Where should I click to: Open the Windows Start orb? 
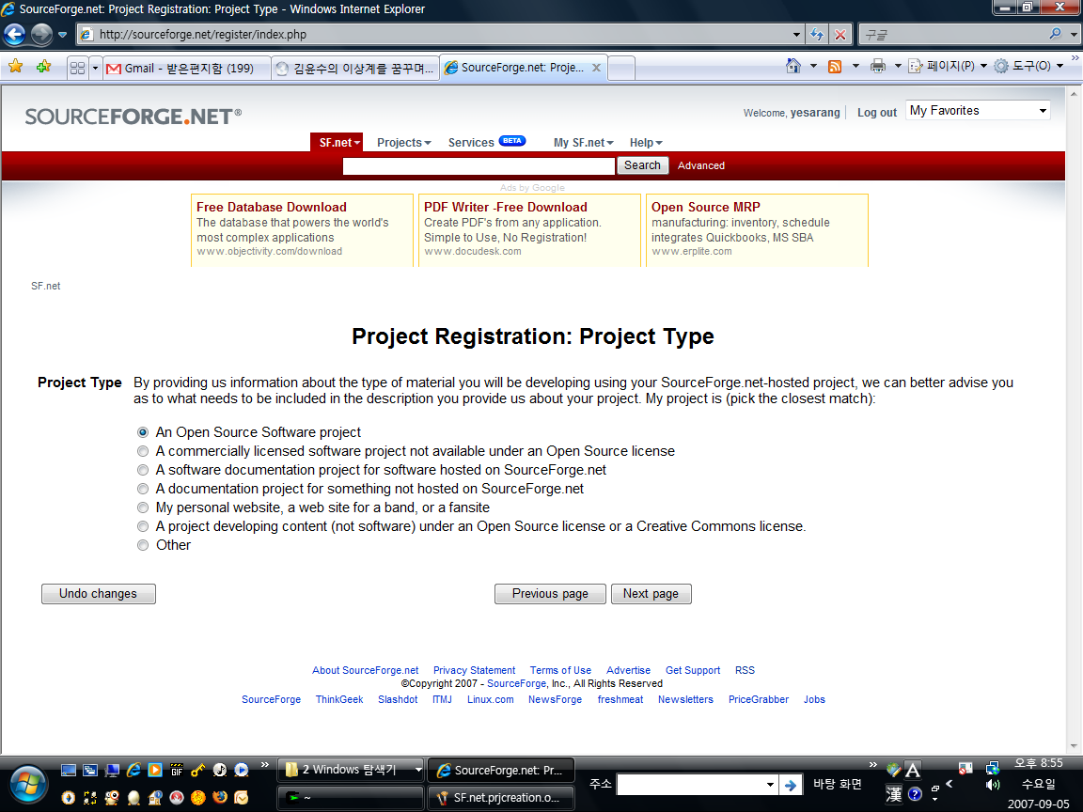pos(28,785)
